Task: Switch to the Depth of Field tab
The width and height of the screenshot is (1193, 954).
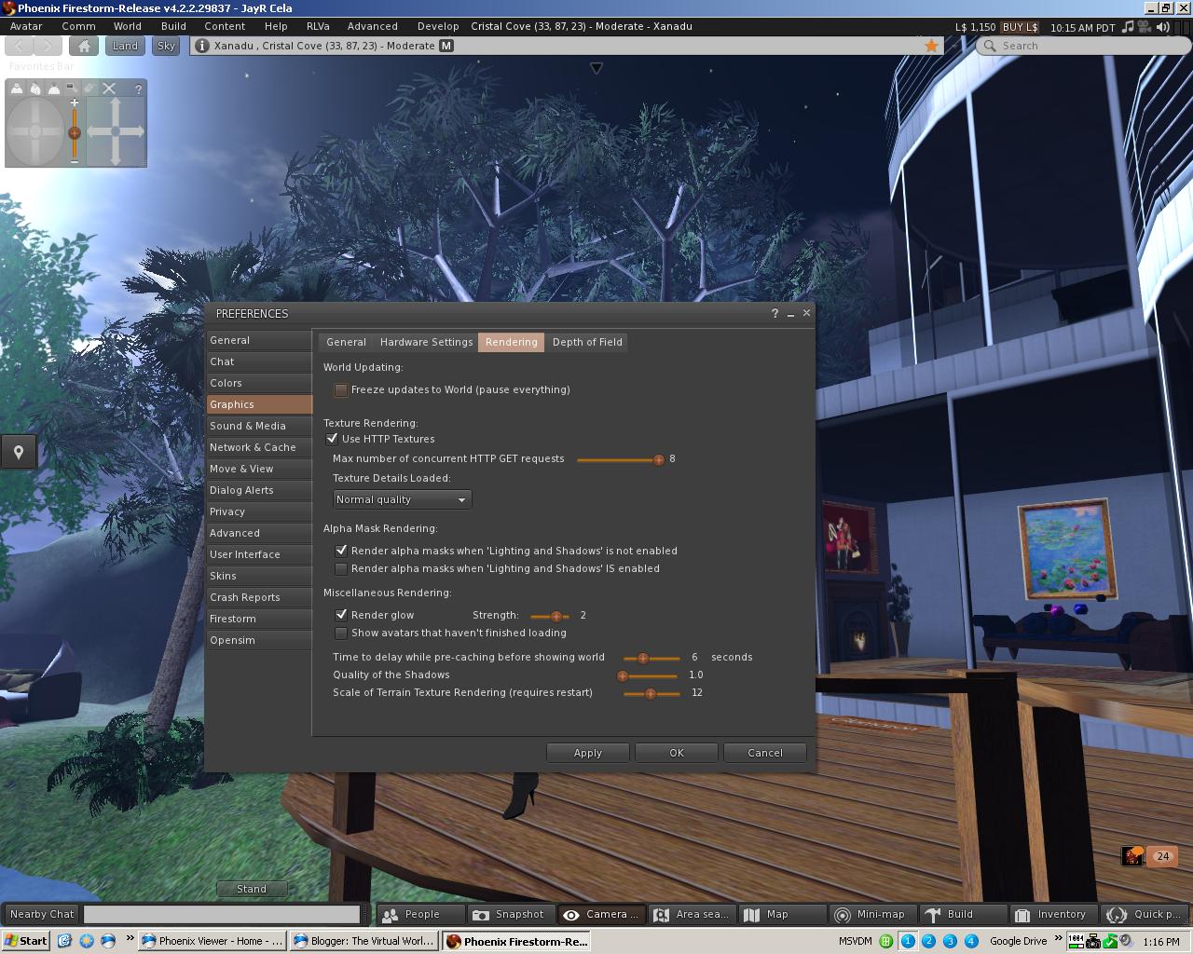Action: click(587, 342)
